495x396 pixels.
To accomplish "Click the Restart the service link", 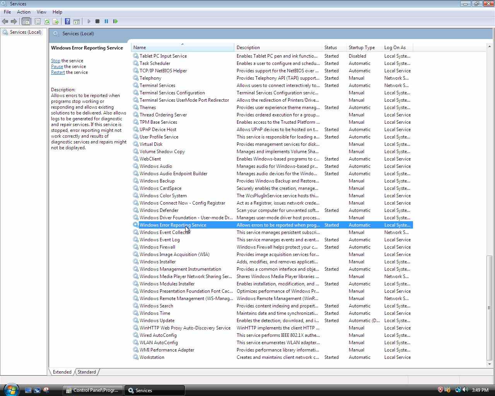I will point(58,72).
